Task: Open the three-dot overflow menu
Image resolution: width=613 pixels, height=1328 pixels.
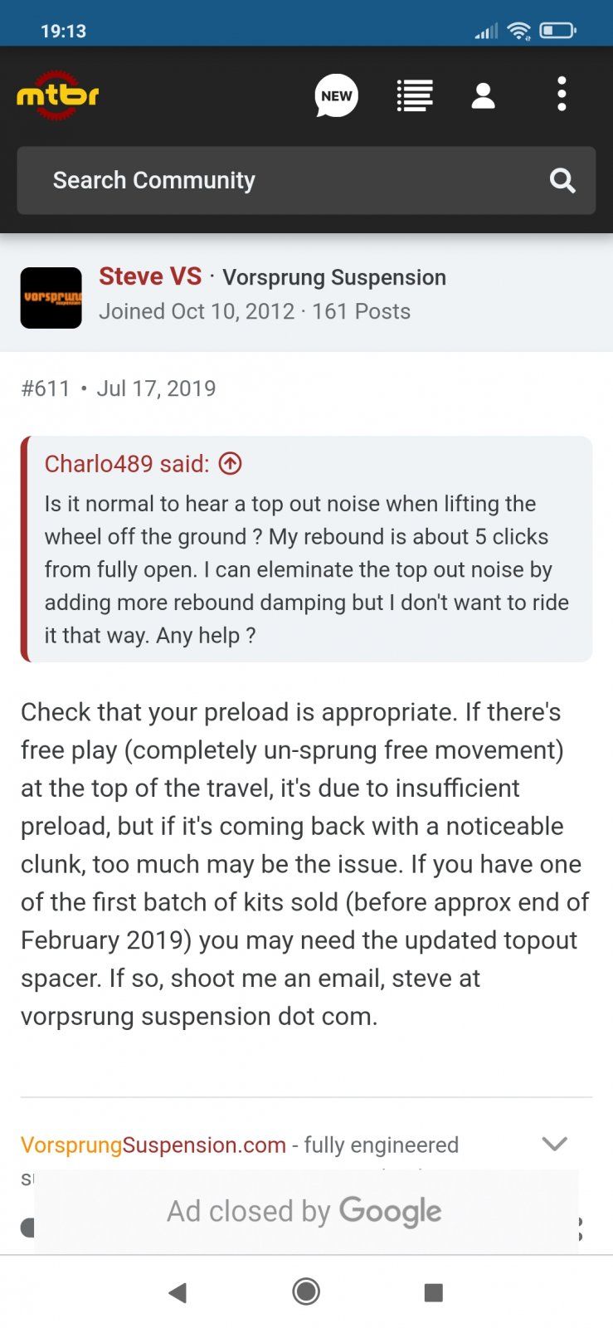Action: coord(562,95)
